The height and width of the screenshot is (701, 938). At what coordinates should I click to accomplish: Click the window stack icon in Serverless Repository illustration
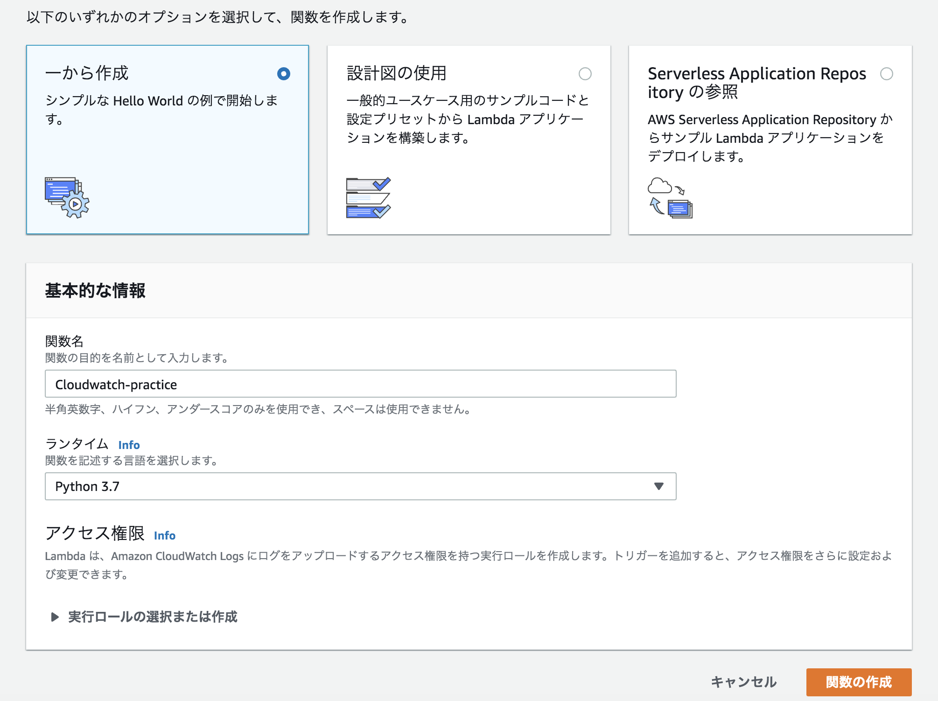681,209
